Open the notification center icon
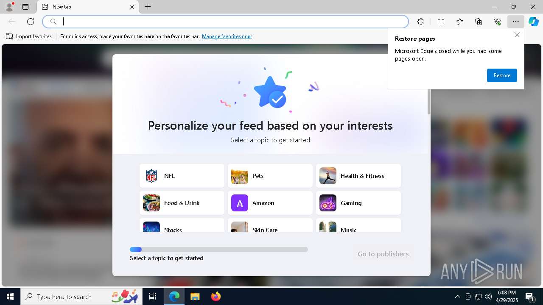The image size is (543, 305). pos(530,297)
